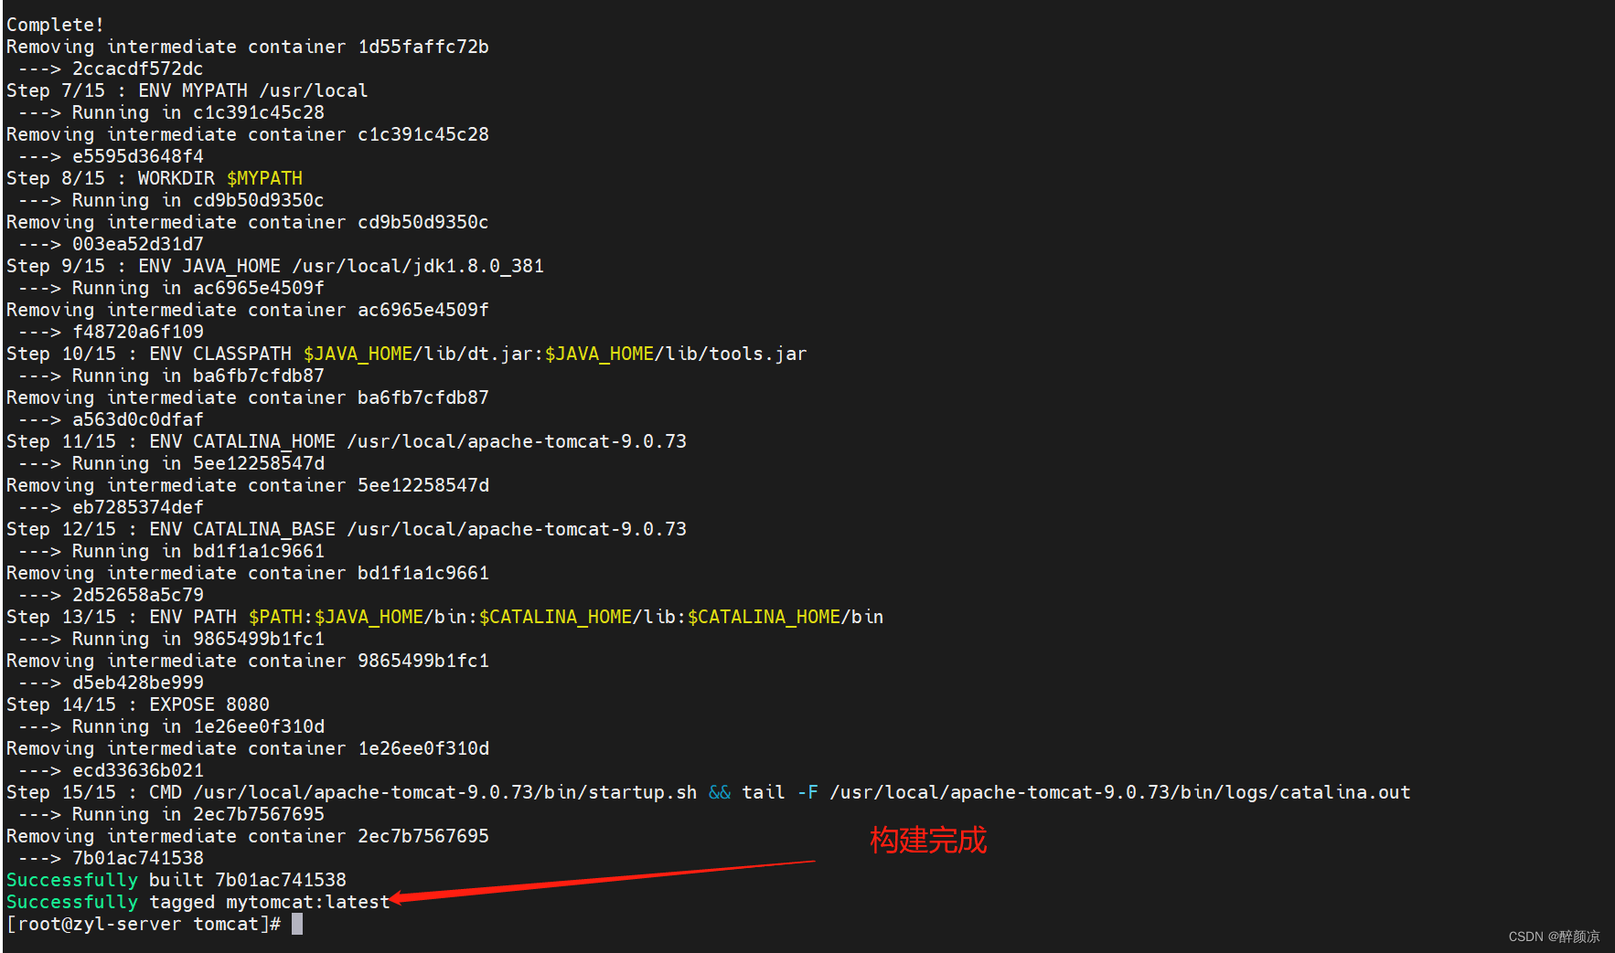Click the "Step 12/15 : ENV CATALINA_BASE" line
1615x953 pixels.
(347, 529)
